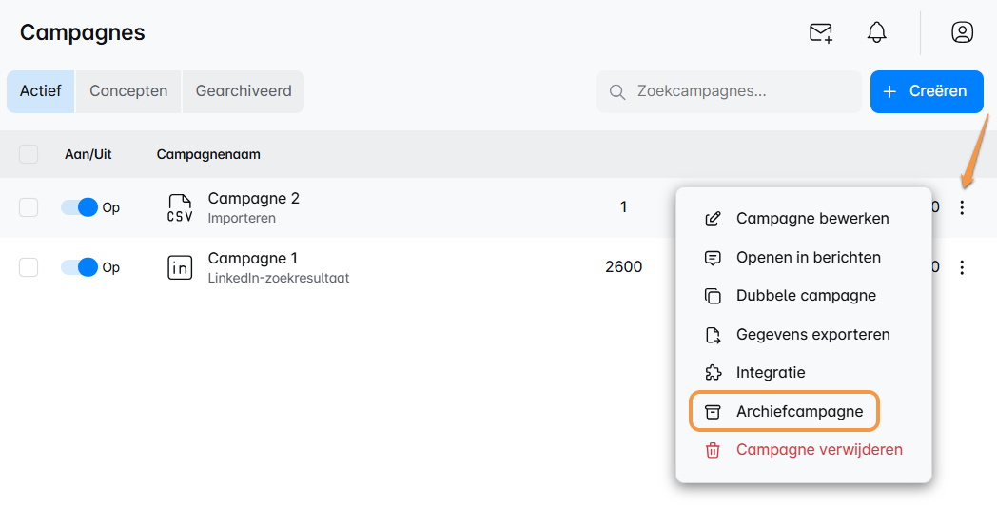Toggle Campagne 1 on/off switch

click(80, 267)
